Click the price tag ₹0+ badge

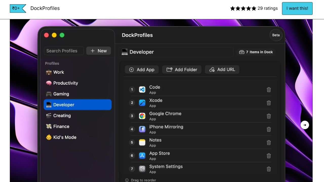(x=18, y=8)
